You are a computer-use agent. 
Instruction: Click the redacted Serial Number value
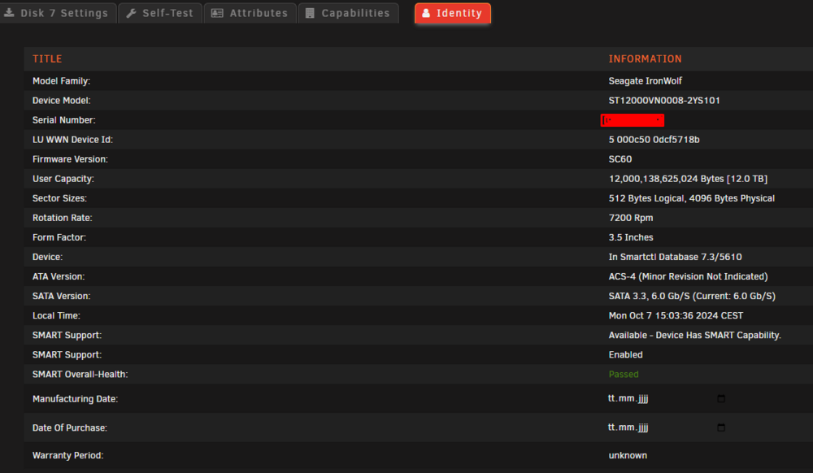point(632,120)
